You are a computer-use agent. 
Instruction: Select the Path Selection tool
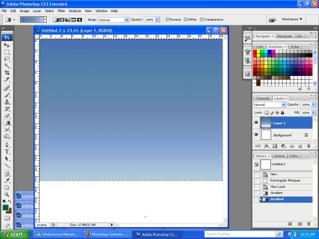pyautogui.click(x=7, y=158)
